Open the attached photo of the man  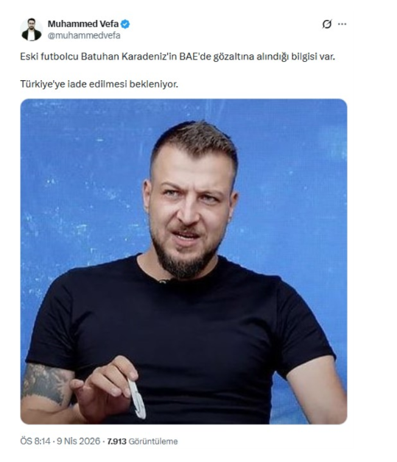coord(183,261)
